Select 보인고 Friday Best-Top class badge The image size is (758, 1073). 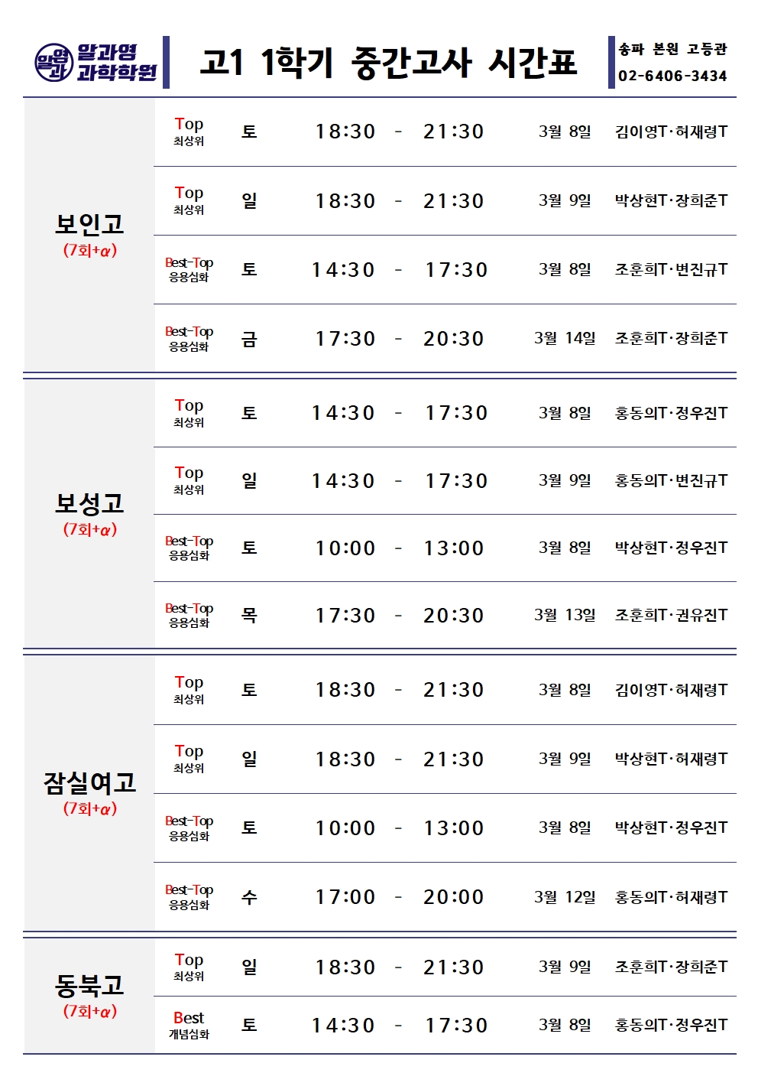pos(189,338)
